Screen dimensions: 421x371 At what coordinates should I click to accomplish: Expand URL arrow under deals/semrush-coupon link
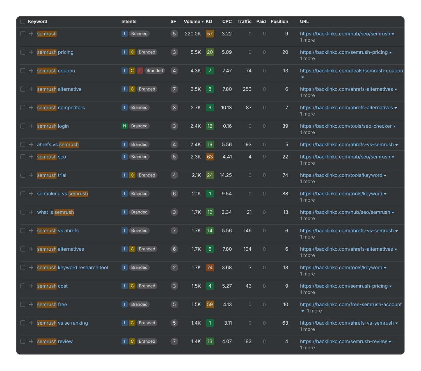click(303, 77)
